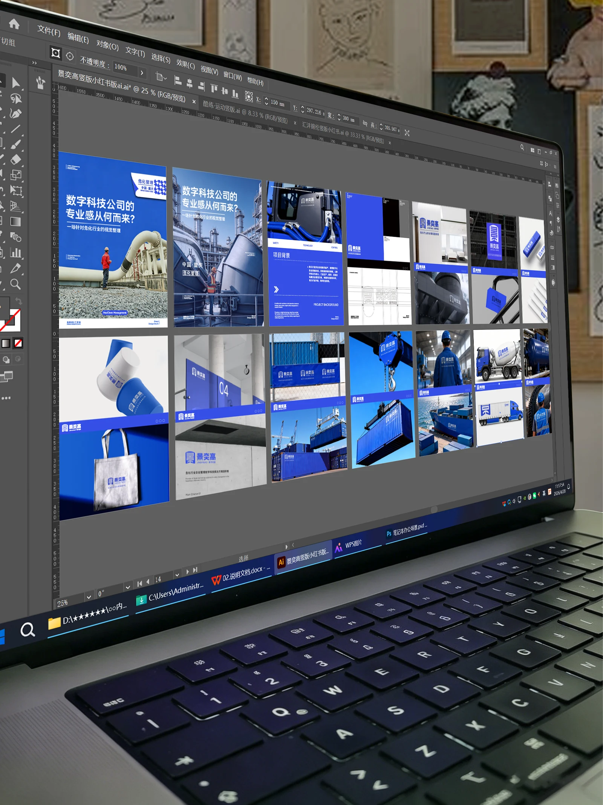Go to the first artboard

140,584
